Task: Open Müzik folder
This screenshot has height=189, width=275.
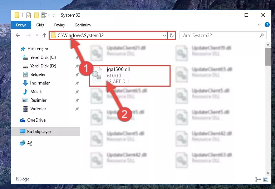Action: click(36, 92)
